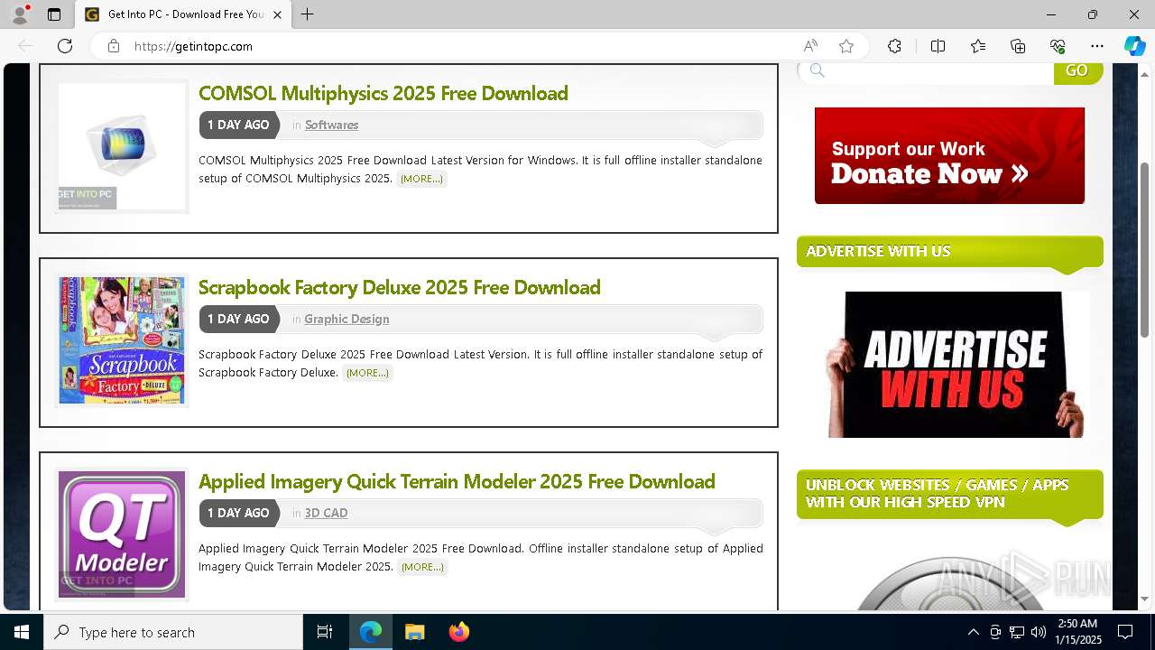Screen dimensions: 1155x650
Task: Click the ADVERTISE WITH US green header
Action: (x=949, y=252)
